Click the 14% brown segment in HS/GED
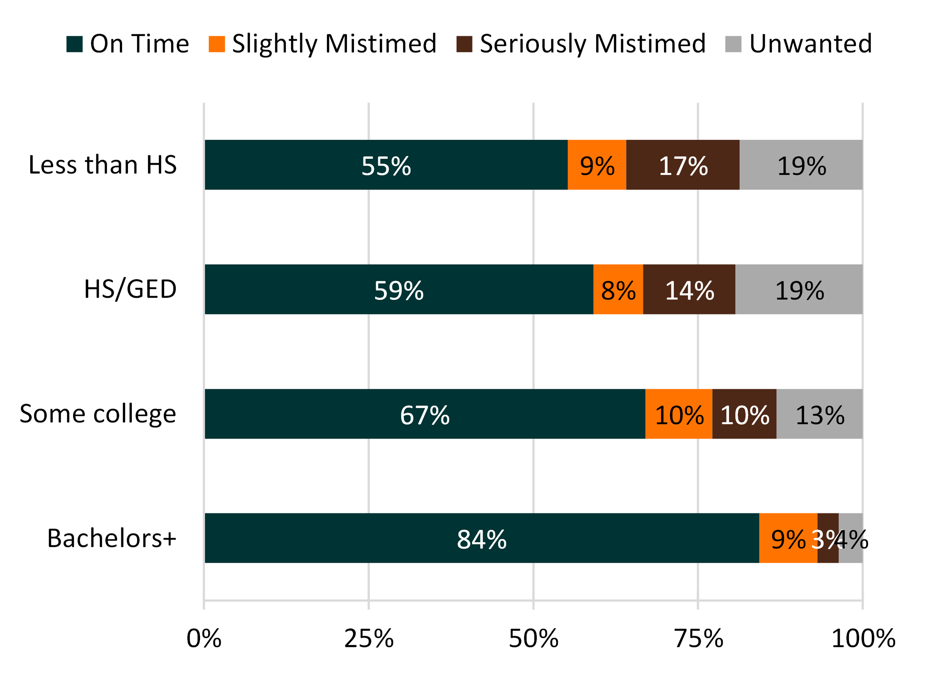This screenshot has width=928, height=674. coord(689,289)
